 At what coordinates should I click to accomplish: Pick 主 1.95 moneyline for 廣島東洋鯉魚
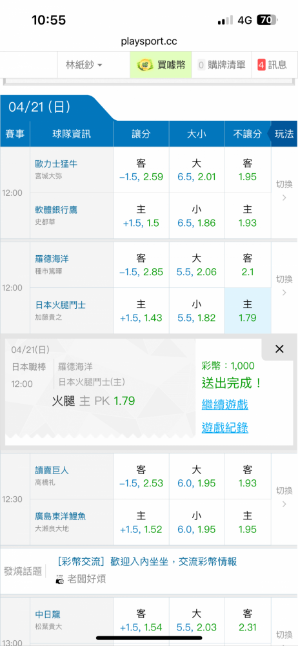(248, 523)
